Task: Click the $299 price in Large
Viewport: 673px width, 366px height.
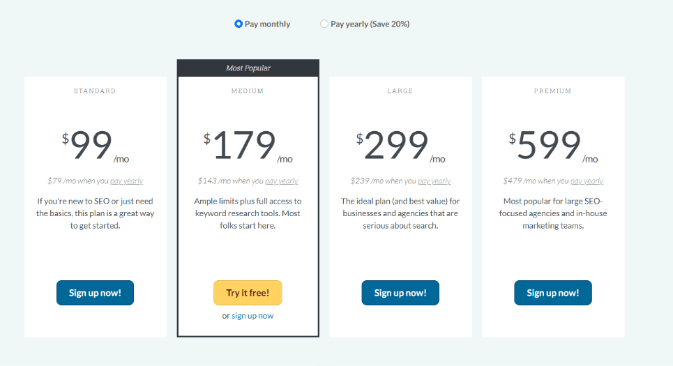Action: pos(398,146)
